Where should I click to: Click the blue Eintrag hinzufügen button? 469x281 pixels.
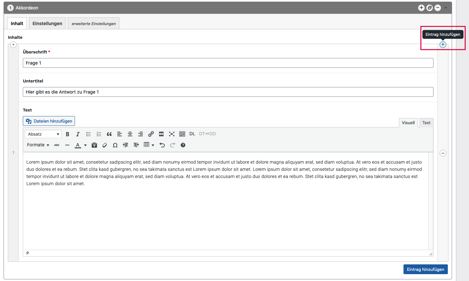click(425, 269)
